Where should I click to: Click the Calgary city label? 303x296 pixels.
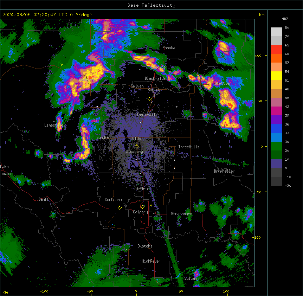tap(140, 212)
